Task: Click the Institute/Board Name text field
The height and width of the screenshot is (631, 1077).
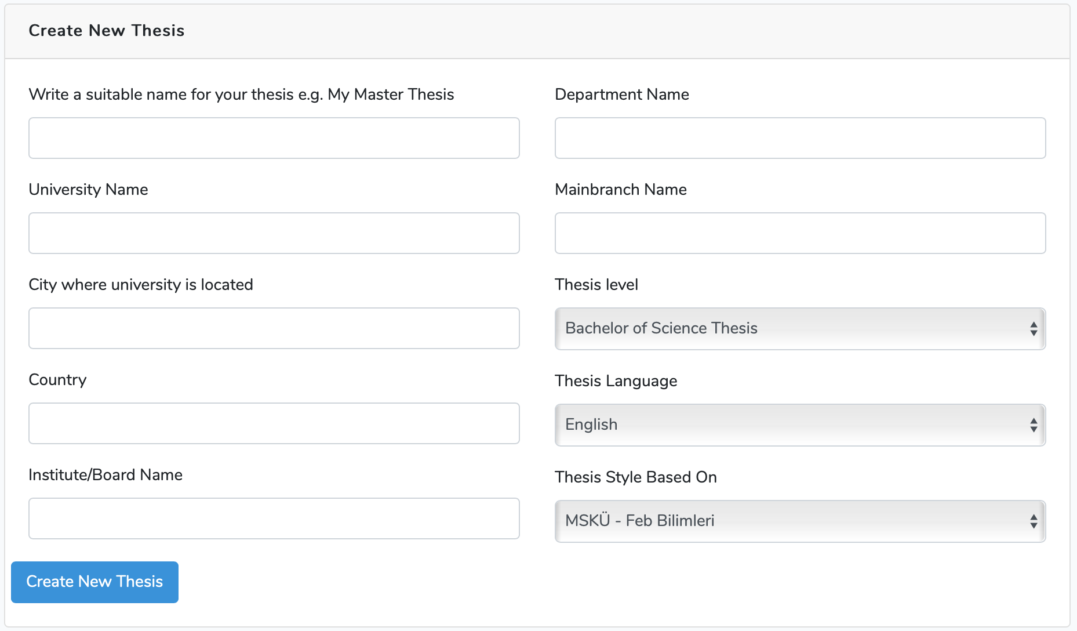Action: 274,518
